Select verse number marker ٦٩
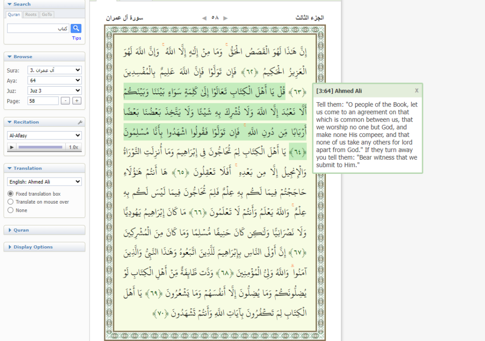The height and width of the screenshot is (341, 485). tap(154, 293)
